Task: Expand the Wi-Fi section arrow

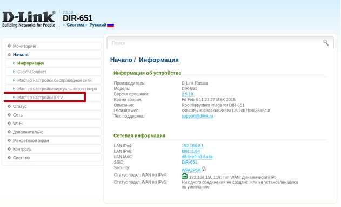Action: click(9, 123)
